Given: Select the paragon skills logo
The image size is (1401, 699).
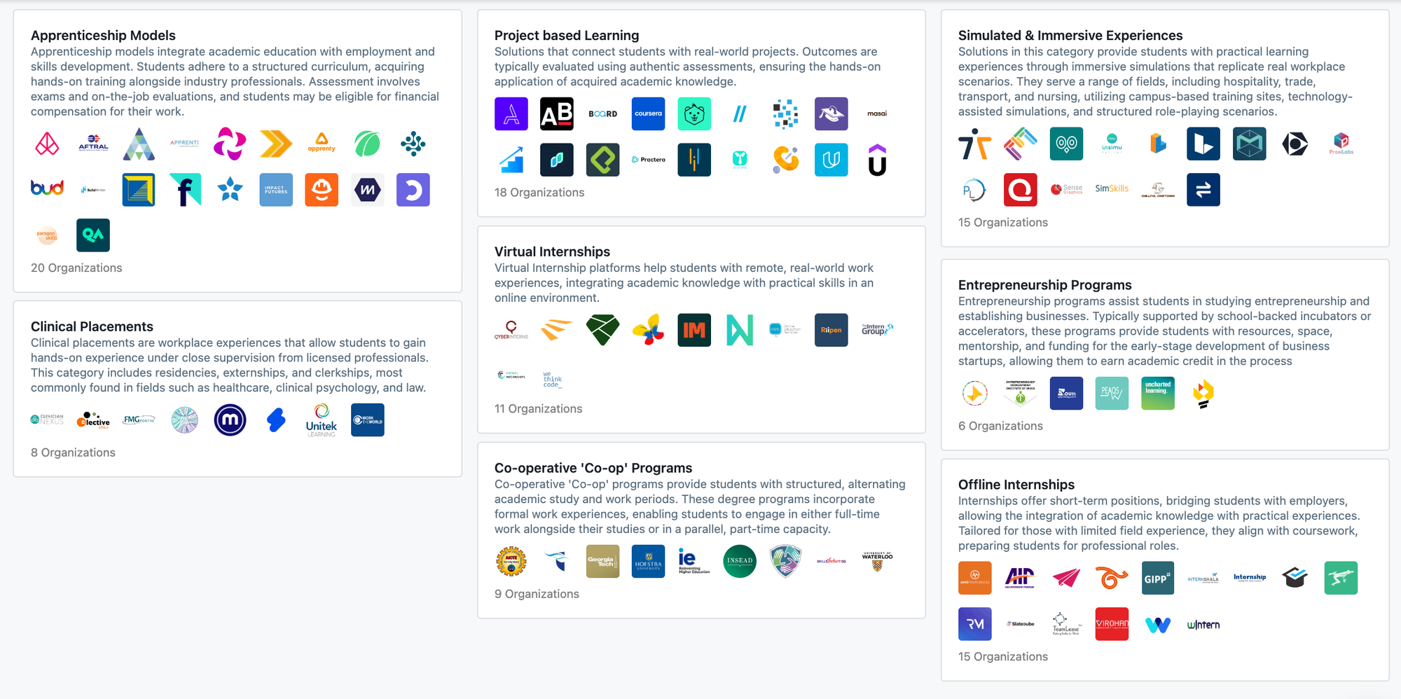Looking at the screenshot, I should (x=48, y=235).
